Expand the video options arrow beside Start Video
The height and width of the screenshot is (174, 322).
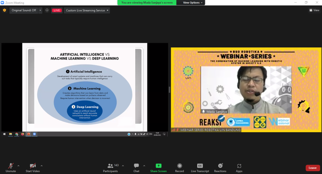point(42,166)
